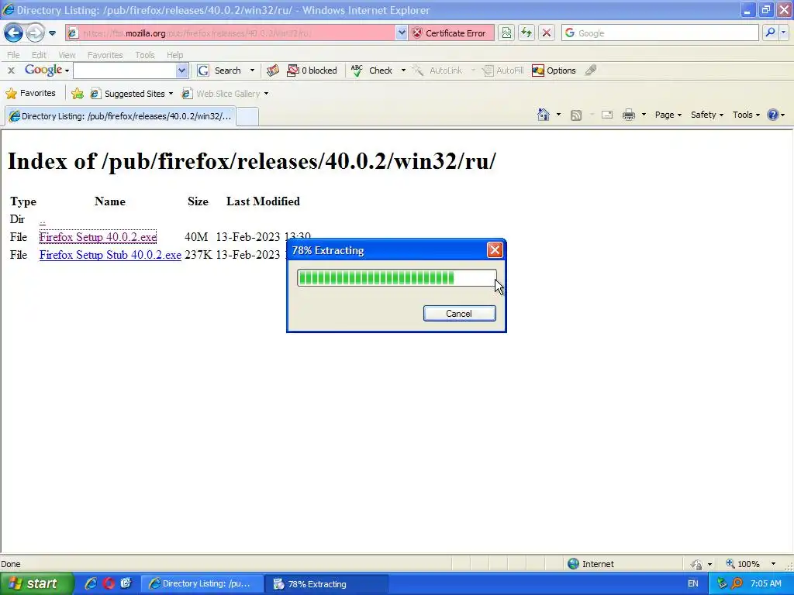Screen dimensions: 794x595
Task: Open the Help menu
Action: pyautogui.click(x=174, y=55)
